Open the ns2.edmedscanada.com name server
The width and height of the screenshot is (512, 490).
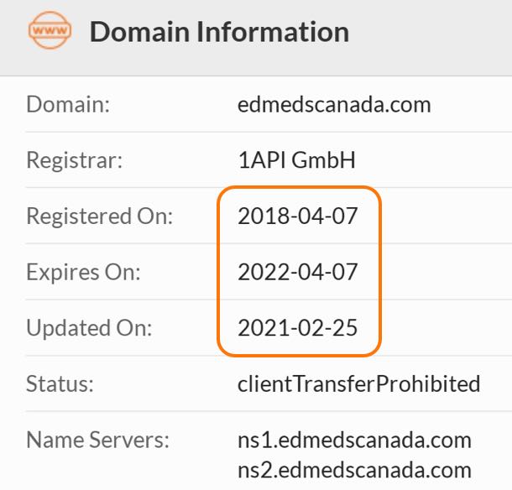354,470
